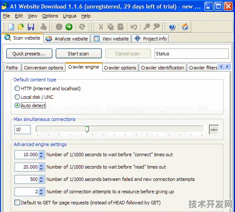
Task: Click the greyed stop circle toolbar icon
Action: 59,27
